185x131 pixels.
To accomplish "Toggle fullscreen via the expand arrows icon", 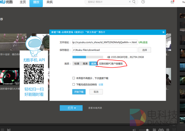I will coord(174,129).
